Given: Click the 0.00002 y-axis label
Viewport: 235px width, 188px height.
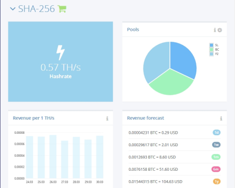Looking at the screenshot, I should (x=19, y=167).
